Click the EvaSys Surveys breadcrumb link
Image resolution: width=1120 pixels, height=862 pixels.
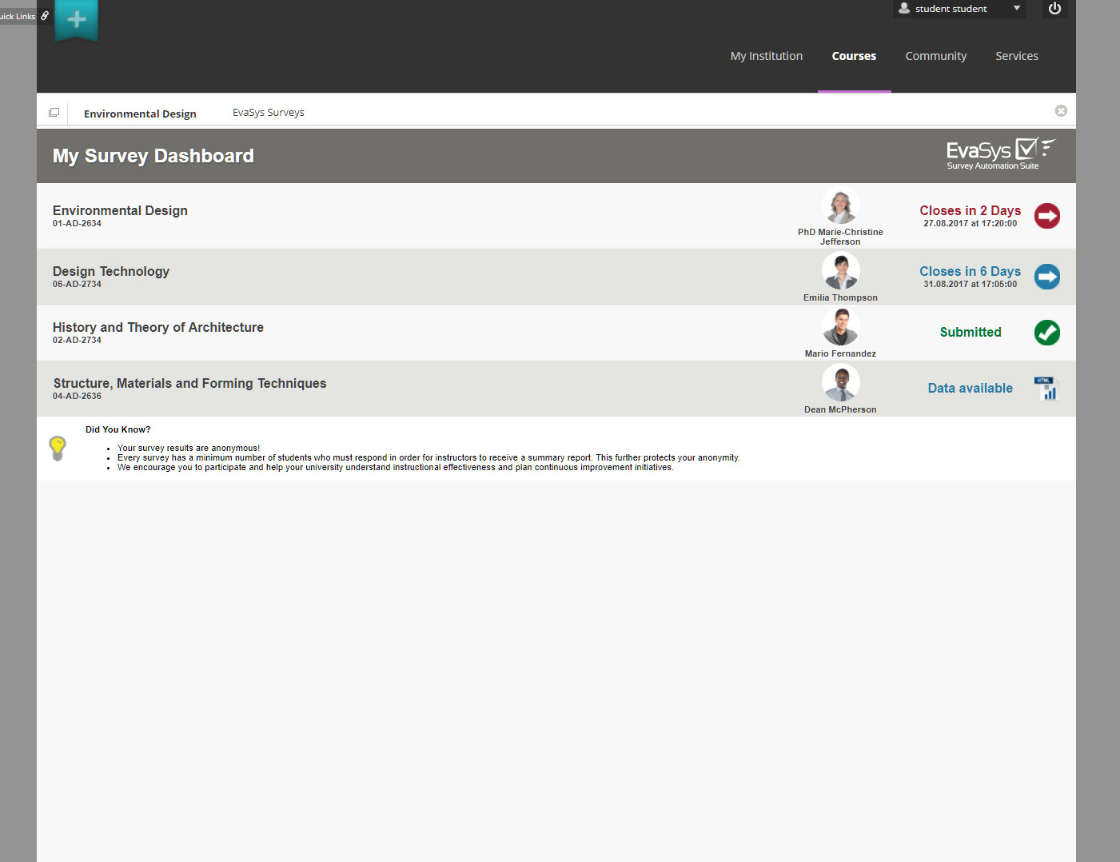coord(268,113)
